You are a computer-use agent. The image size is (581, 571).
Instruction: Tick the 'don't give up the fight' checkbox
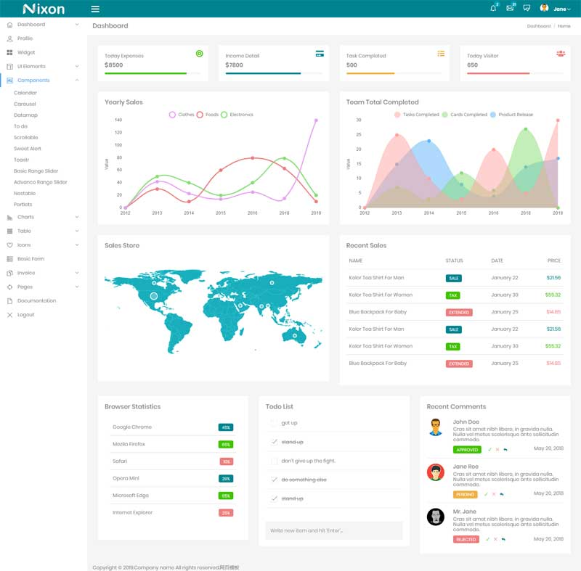point(274,461)
